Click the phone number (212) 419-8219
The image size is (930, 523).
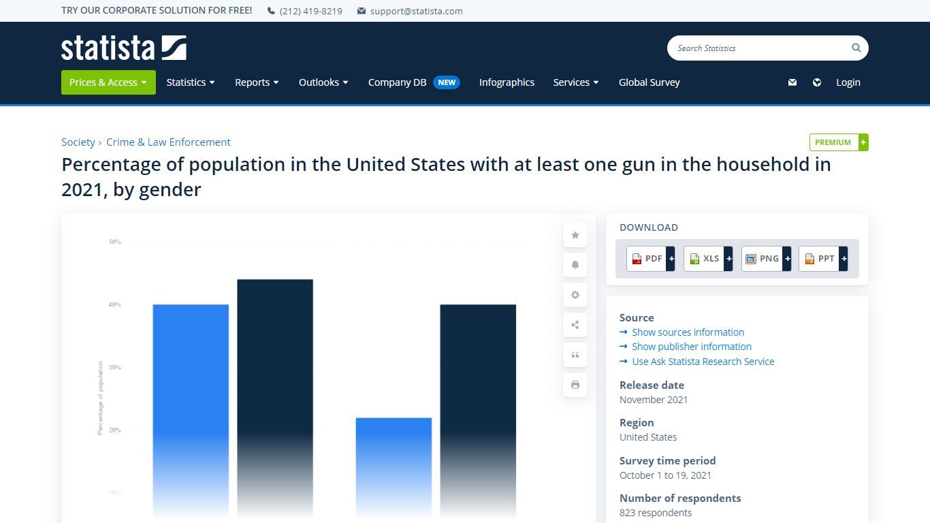point(311,11)
